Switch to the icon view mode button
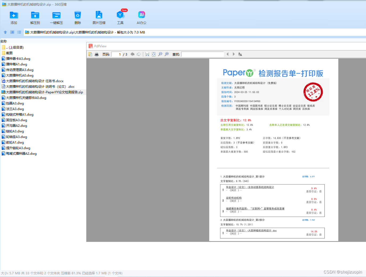 click(x=12, y=32)
